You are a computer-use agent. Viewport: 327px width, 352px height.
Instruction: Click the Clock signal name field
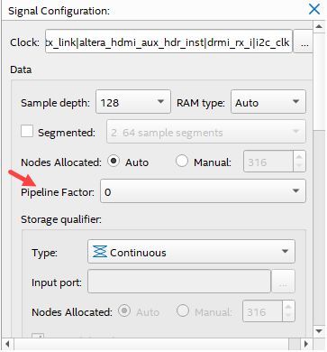pyautogui.click(x=168, y=42)
